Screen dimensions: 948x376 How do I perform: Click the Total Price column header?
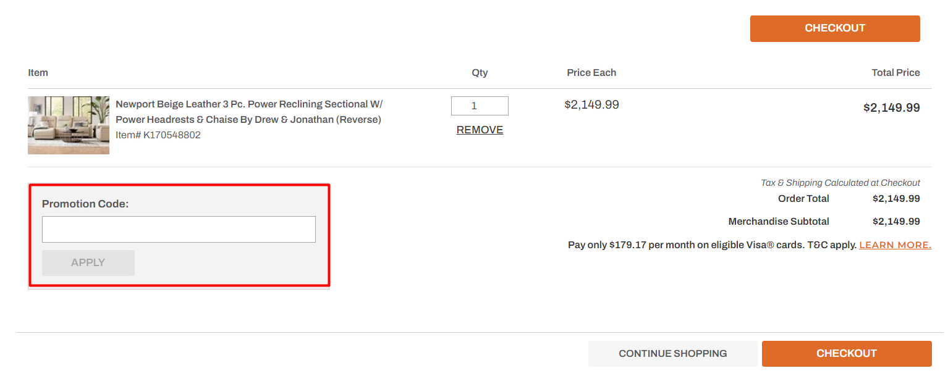pos(895,73)
